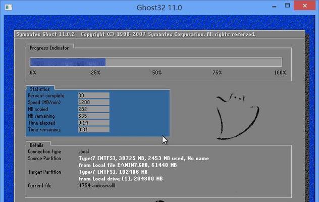319x202 pixels.
Task: Click the Statistics panel heading
Action: tap(40, 89)
